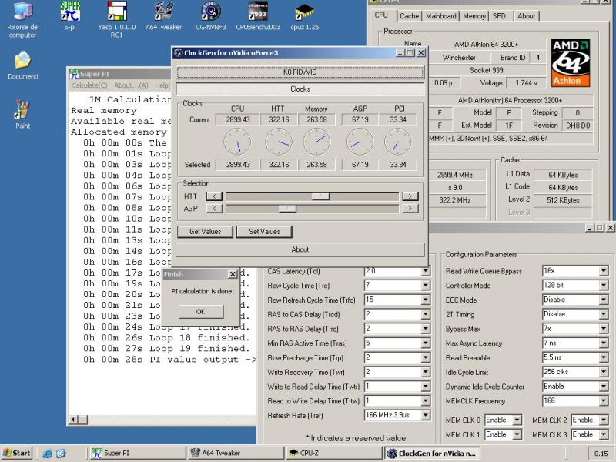This screenshot has width=616, height=462.
Task: Open the Controller Mode dropdown
Action: (x=604, y=285)
